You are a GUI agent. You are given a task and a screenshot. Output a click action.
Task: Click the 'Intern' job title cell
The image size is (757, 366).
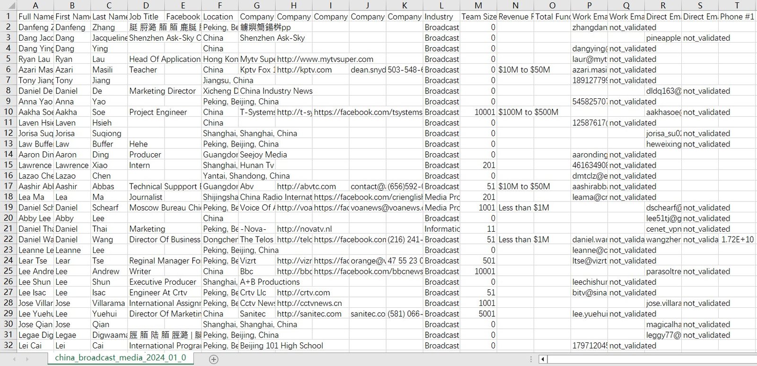(x=146, y=165)
